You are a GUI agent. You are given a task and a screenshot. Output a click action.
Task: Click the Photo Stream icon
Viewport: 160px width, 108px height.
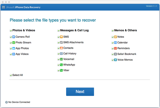click(x=14, y=43)
